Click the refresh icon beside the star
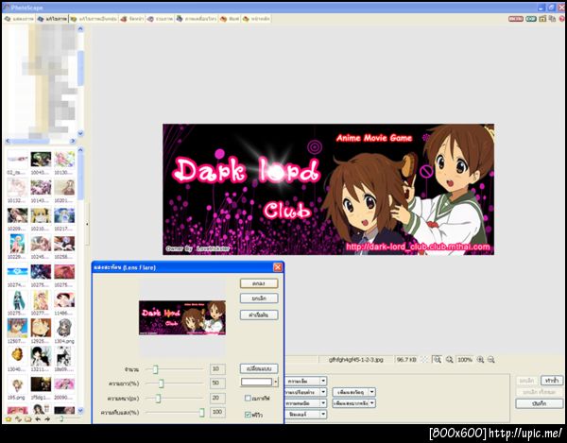 pyautogui.click(x=18, y=419)
